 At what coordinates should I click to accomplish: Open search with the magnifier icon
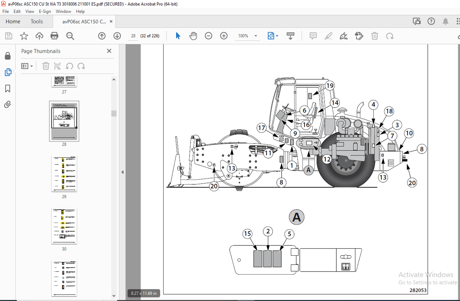[x=70, y=36]
